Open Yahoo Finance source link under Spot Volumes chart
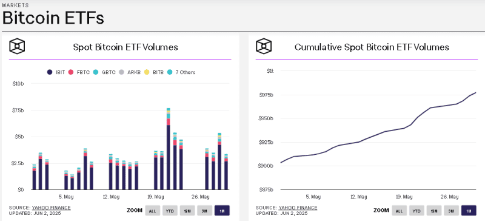Viewport: 485px width, 221px height. pyautogui.click(x=51, y=208)
